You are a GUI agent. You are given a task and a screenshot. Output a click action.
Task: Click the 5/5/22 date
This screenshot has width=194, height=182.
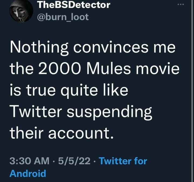pos(74,161)
